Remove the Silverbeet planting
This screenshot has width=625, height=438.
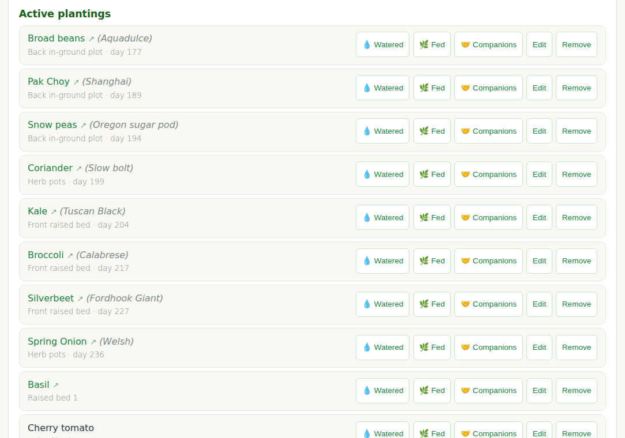pos(577,304)
